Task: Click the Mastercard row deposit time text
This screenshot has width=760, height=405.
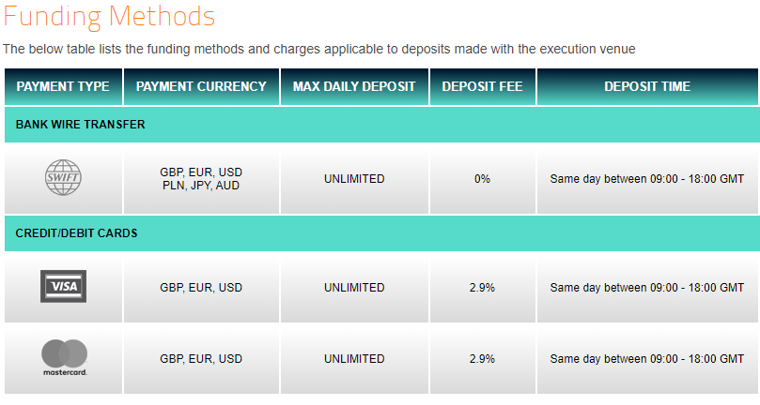Action: tap(647, 359)
